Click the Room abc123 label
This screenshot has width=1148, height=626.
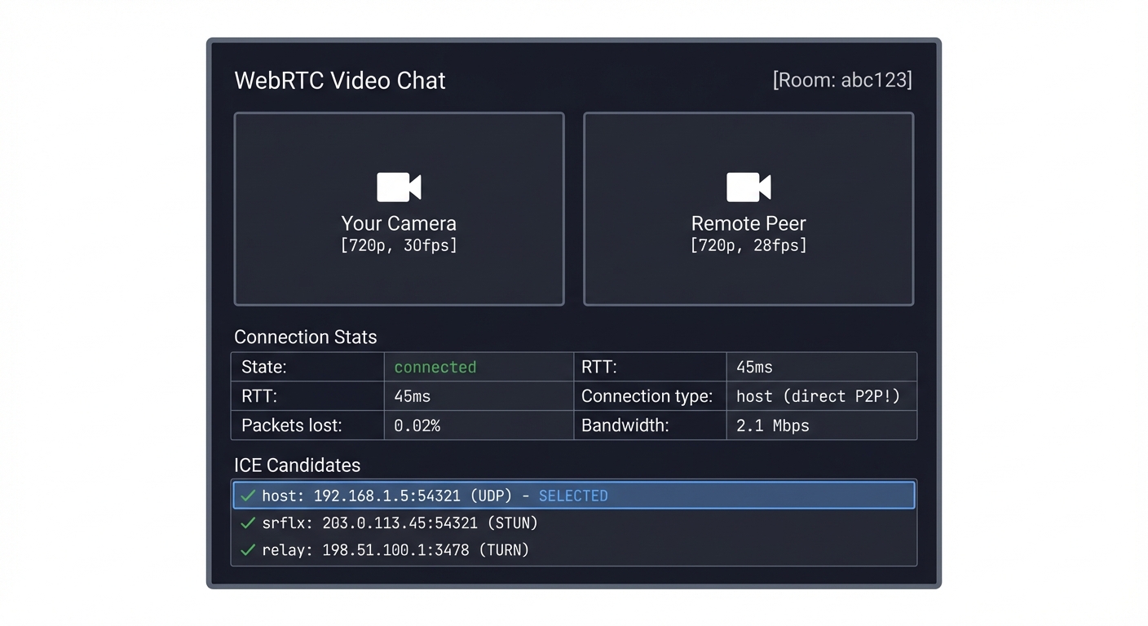843,79
